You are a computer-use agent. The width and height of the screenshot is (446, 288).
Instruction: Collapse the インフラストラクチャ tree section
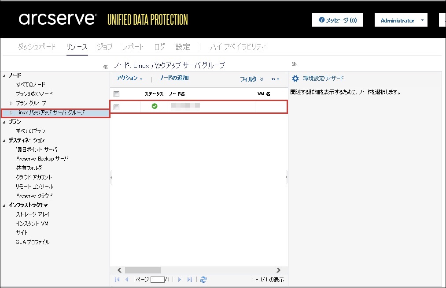point(4,205)
